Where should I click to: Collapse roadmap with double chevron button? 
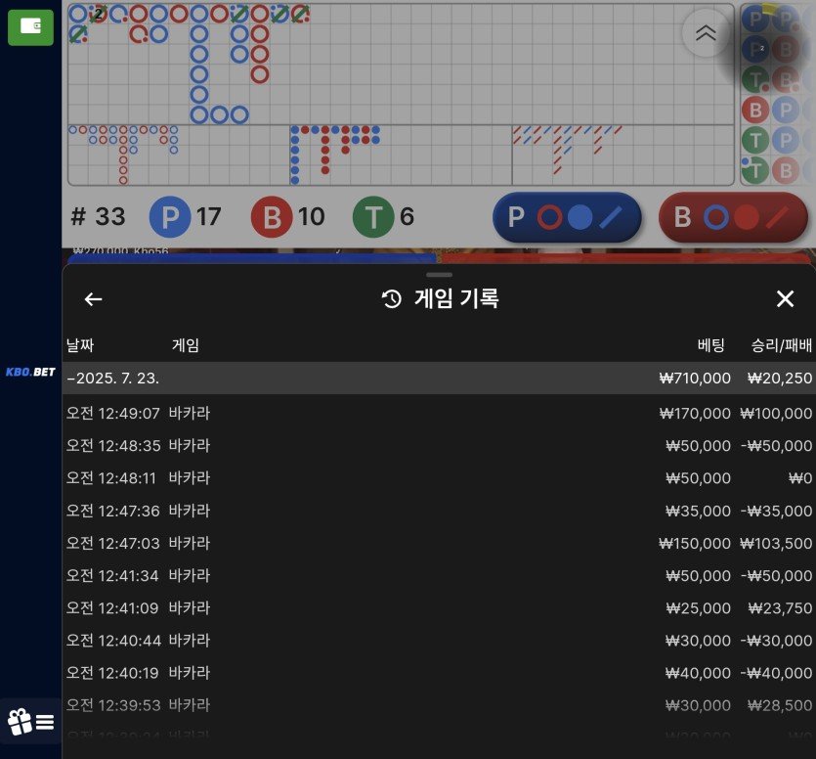[x=705, y=33]
